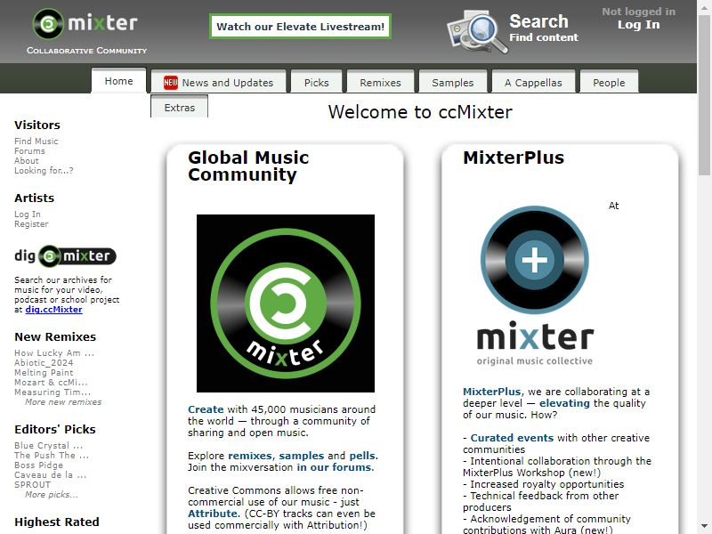Click the More picks... link
Image resolution: width=712 pixels, height=534 pixels.
click(52, 495)
